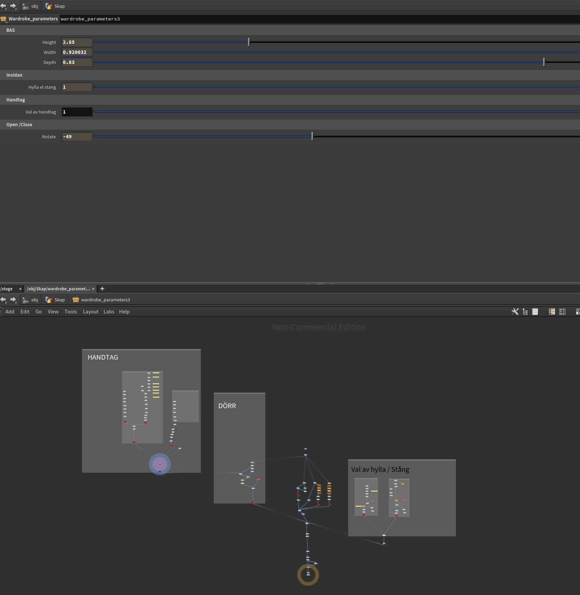Click the Val av handtag parameter label
Viewport: 580px width, 595px height.
(41, 112)
